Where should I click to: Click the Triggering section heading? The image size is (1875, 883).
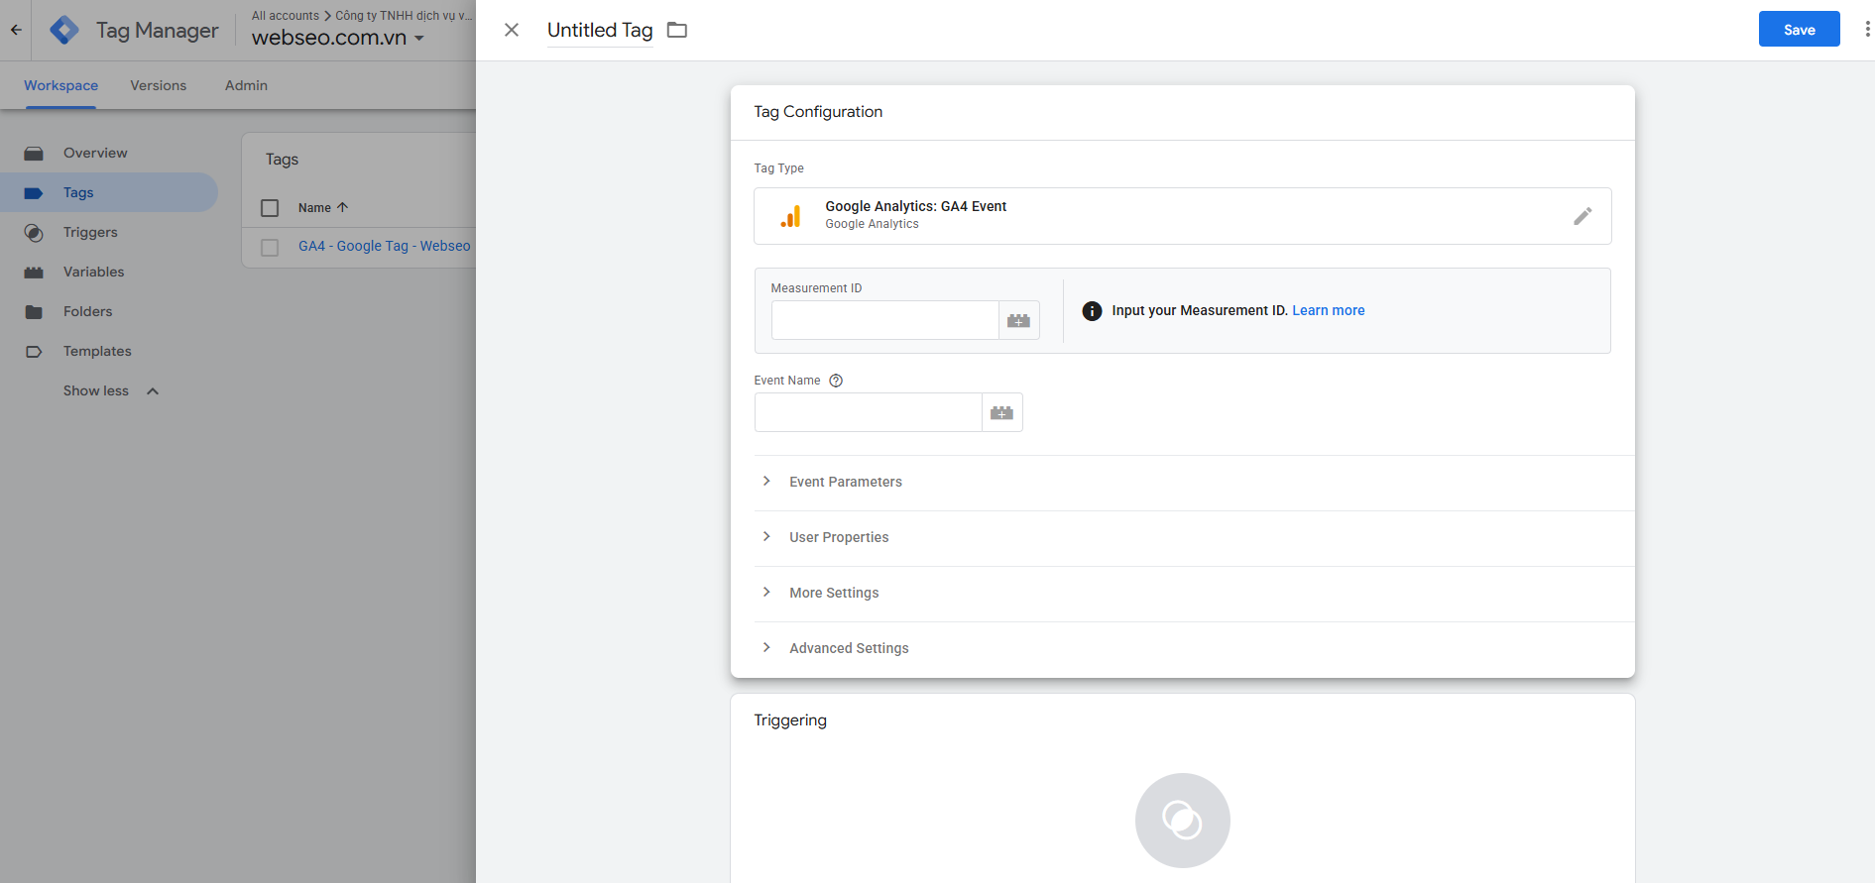tap(790, 720)
